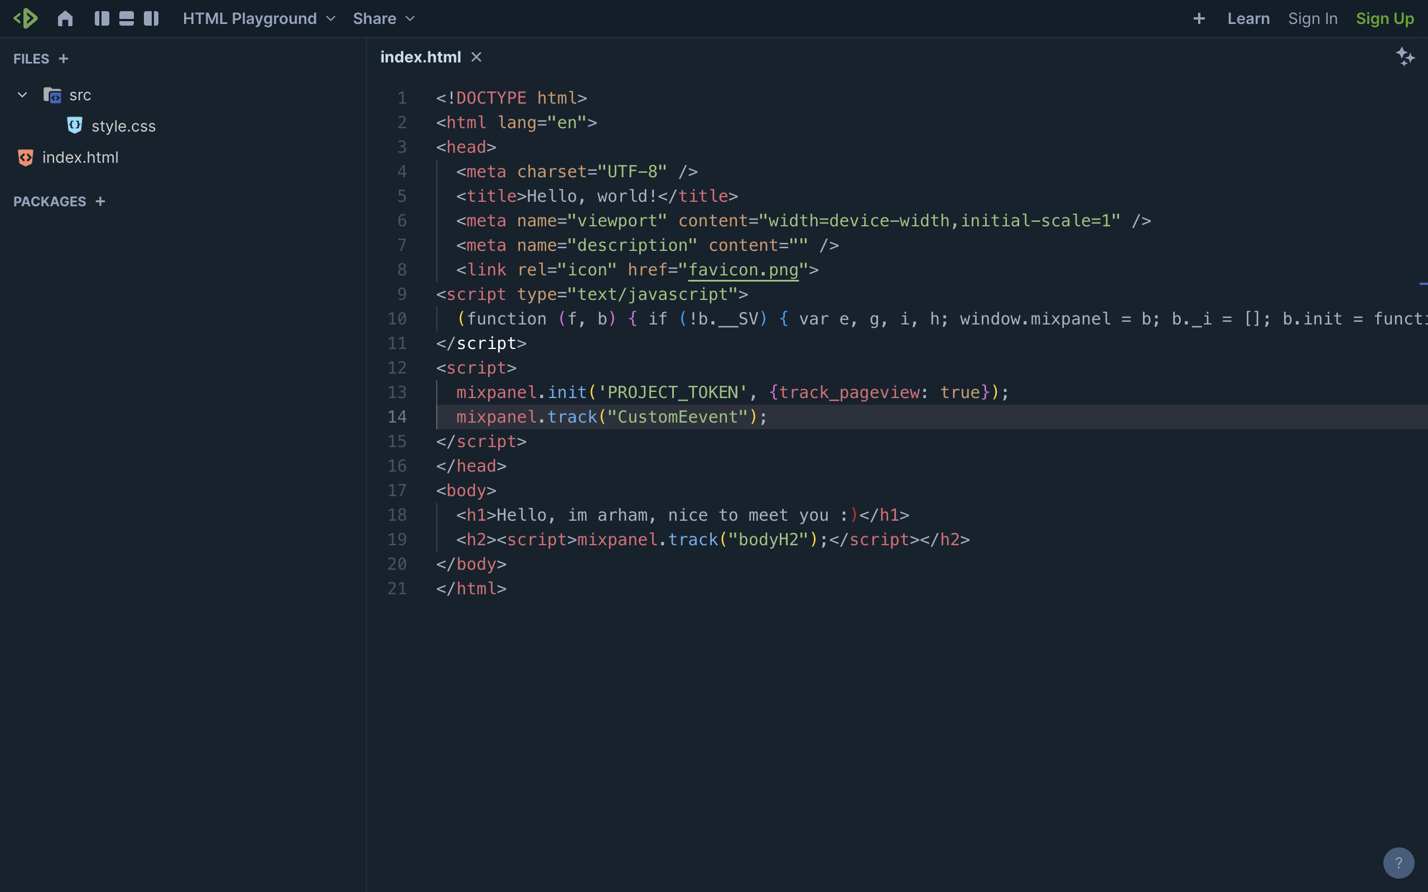
Task: Open the HTML Playground dropdown
Action: [259, 18]
